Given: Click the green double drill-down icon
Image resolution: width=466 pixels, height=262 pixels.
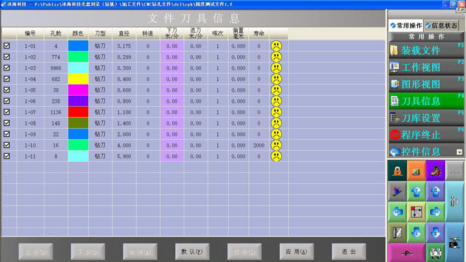Looking at the screenshot, I should 436,253.
